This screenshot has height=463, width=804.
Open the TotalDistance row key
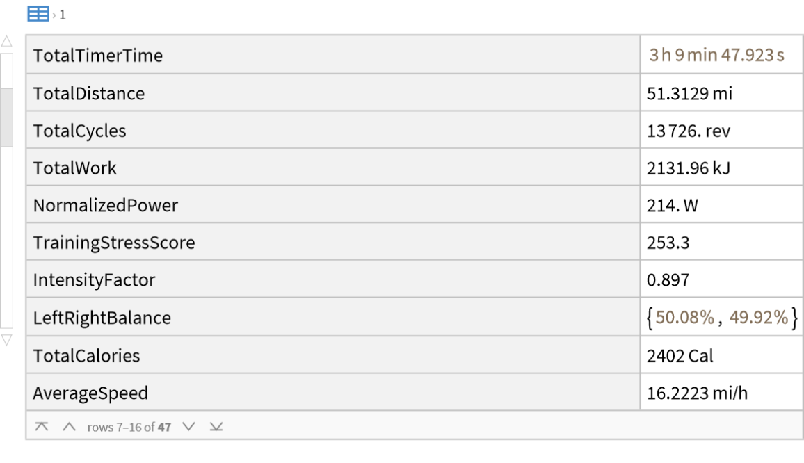(89, 94)
